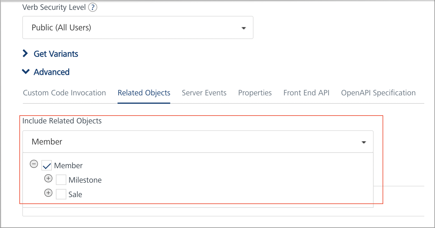
Task: Open the Server Events tab
Action: [204, 93]
